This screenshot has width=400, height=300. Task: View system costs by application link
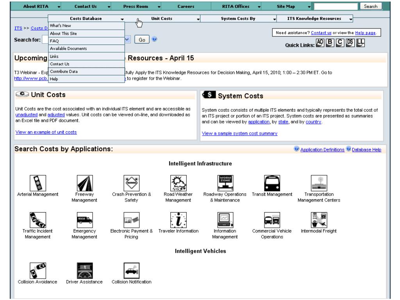point(259,122)
